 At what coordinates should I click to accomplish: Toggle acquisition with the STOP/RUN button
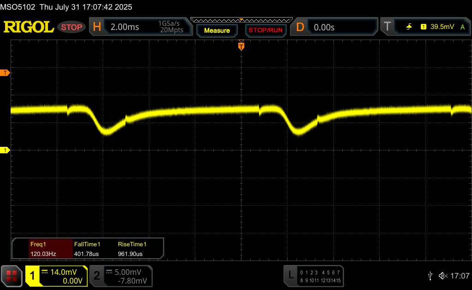pyautogui.click(x=265, y=30)
